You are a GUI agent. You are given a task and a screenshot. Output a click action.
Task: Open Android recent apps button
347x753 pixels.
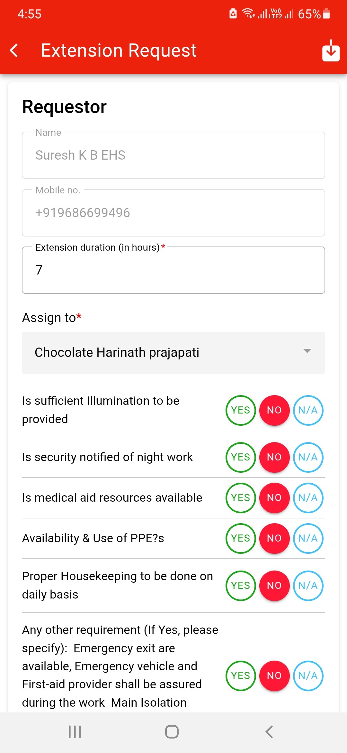coord(75,731)
